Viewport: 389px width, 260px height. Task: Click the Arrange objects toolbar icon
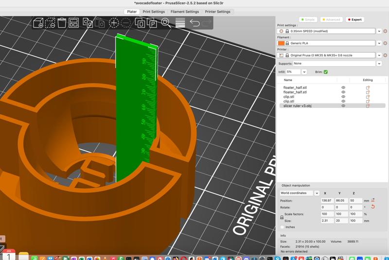[74, 23]
